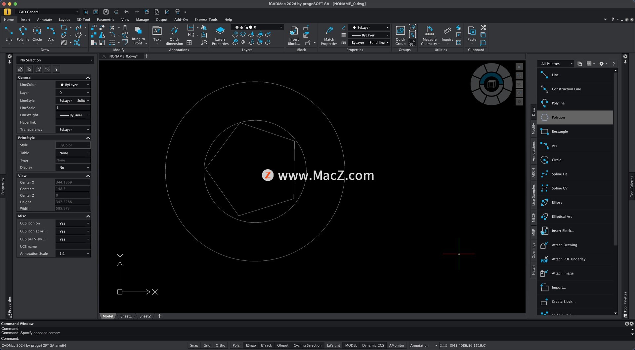Open the Annotate ribbon tab

[x=45, y=19]
